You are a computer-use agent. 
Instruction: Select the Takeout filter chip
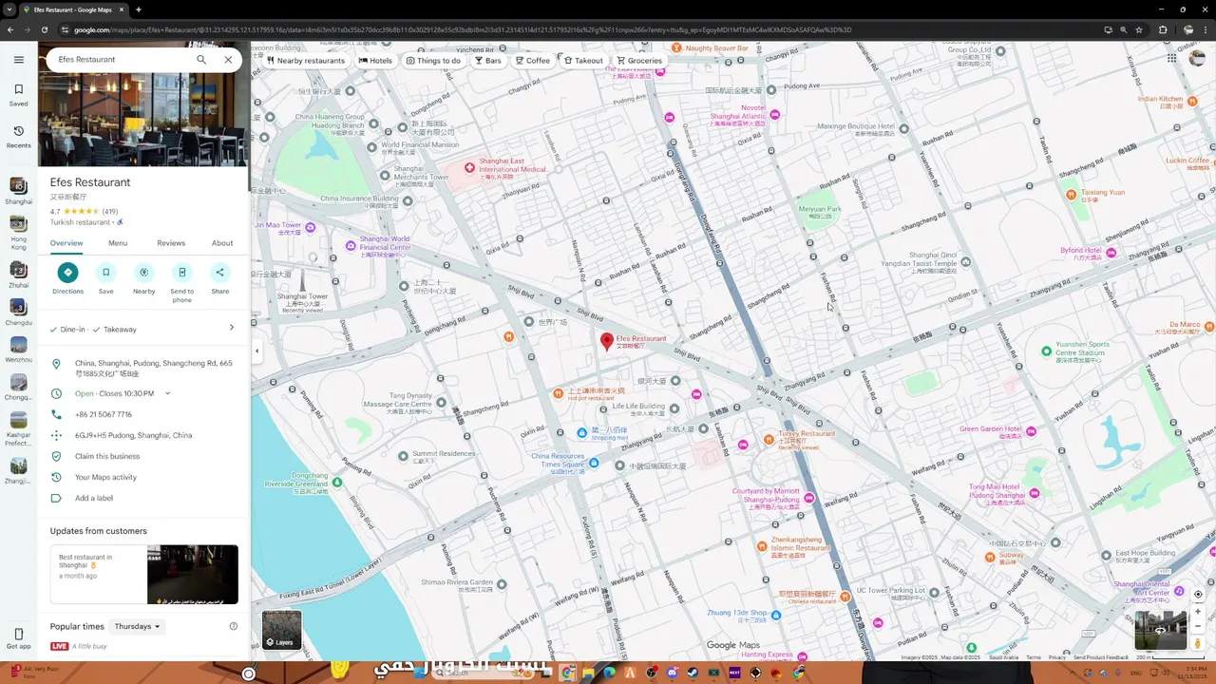pos(583,60)
